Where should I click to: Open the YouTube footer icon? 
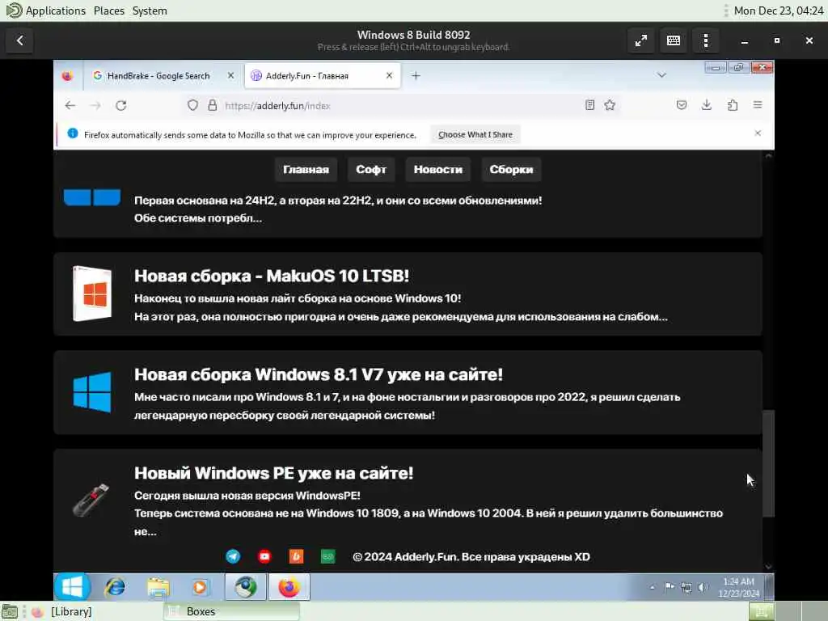(x=264, y=556)
